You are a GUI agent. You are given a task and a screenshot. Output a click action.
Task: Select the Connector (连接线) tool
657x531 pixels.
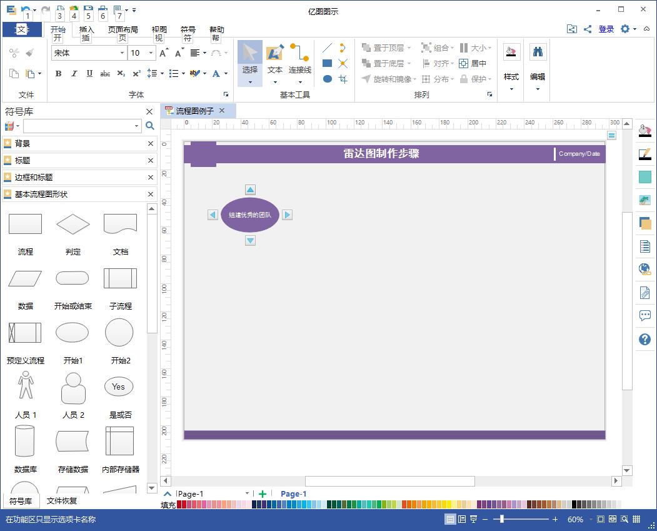299,59
